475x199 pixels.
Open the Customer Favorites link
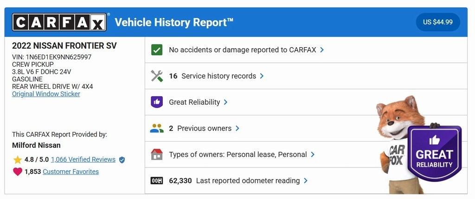tap(71, 172)
